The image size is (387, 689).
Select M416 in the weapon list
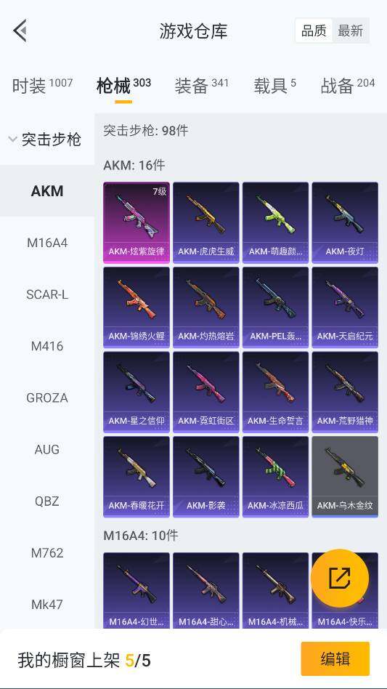[47, 346]
